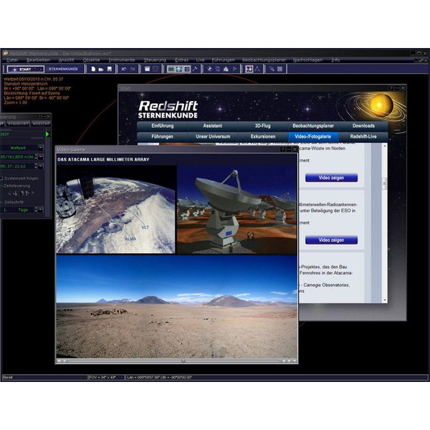Click the triangle constellation icon
The image size is (430, 430).
257,69
